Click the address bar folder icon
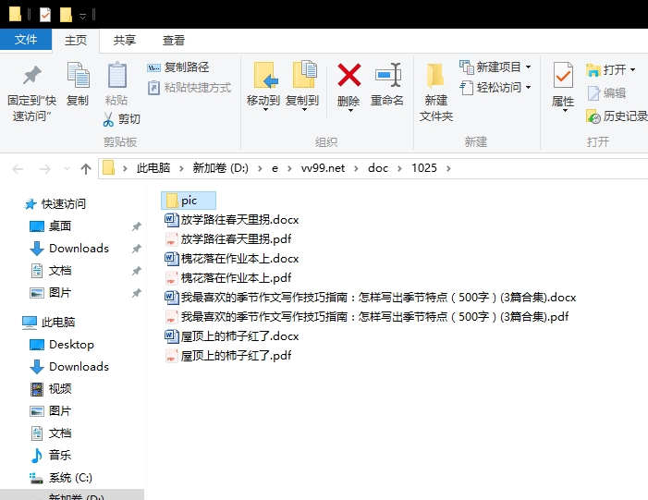This screenshot has height=500, width=648. coord(109,168)
